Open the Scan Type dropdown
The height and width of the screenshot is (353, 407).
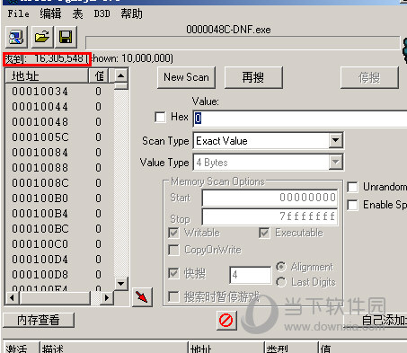coord(336,140)
